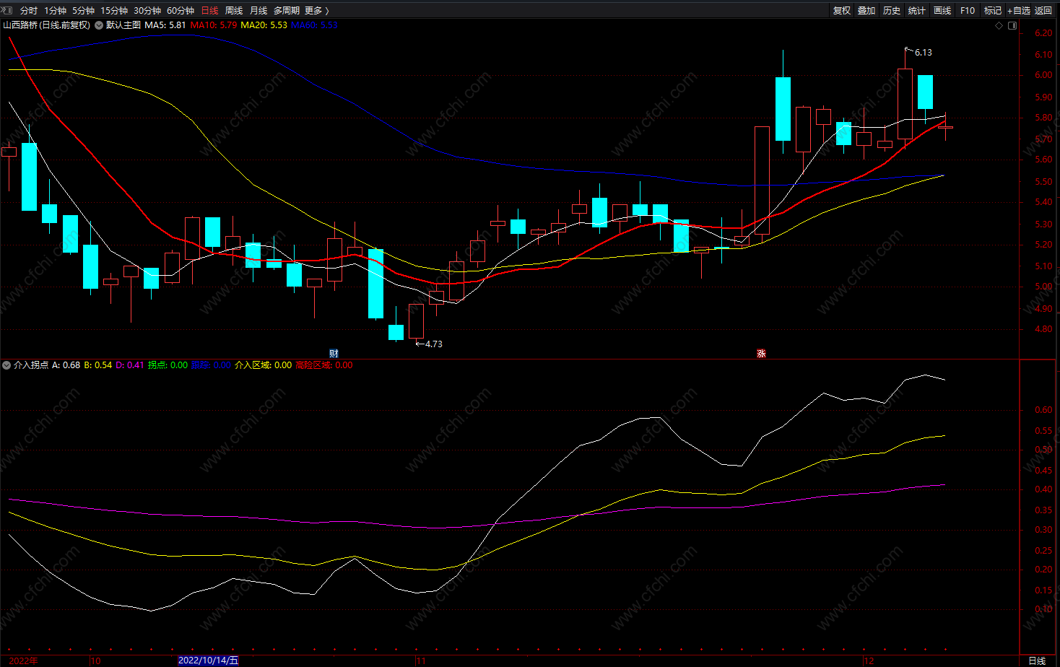Click the 2022年 label on time axis
This screenshot has height=667, width=1060.
point(23,661)
